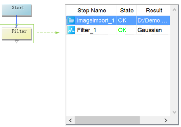This screenshot has height=127, width=181.
Task: Select the ImageImport_1 step row
Action: pos(118,20)
